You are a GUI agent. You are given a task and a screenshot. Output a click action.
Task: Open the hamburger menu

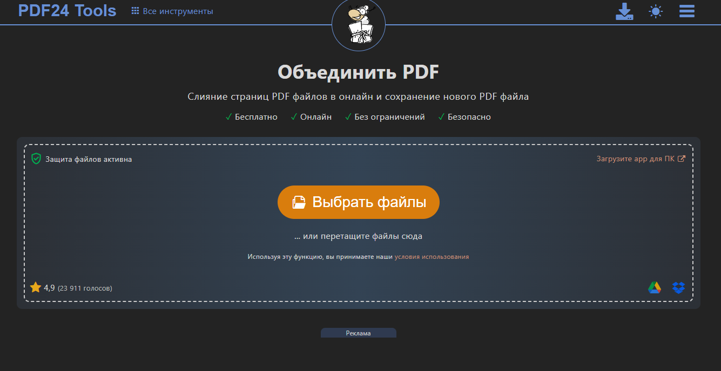click(687, 11)
